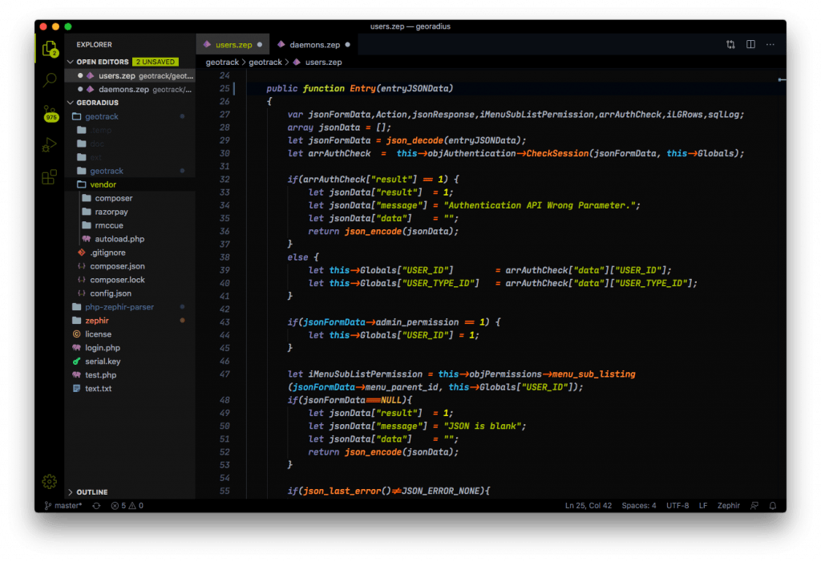The width and height of the screenshot is (821, 562).
Task: Open the Extensions view
Action: point(50,177)
